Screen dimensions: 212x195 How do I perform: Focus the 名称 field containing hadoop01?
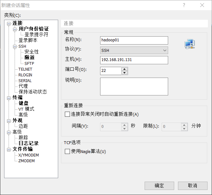[x=134, y=40]
